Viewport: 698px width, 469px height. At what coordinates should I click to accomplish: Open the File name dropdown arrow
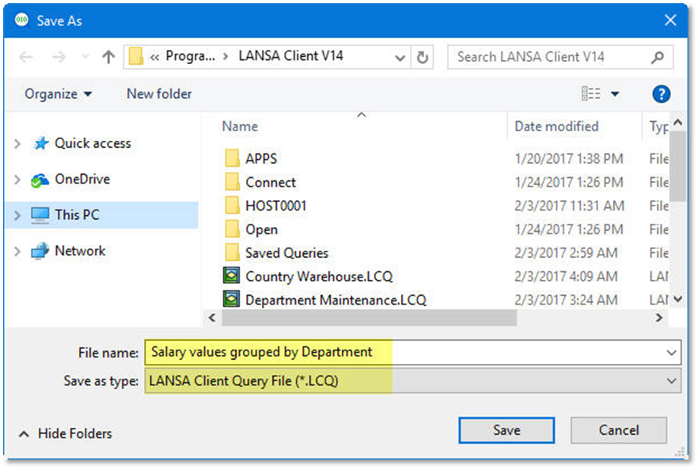671,353
